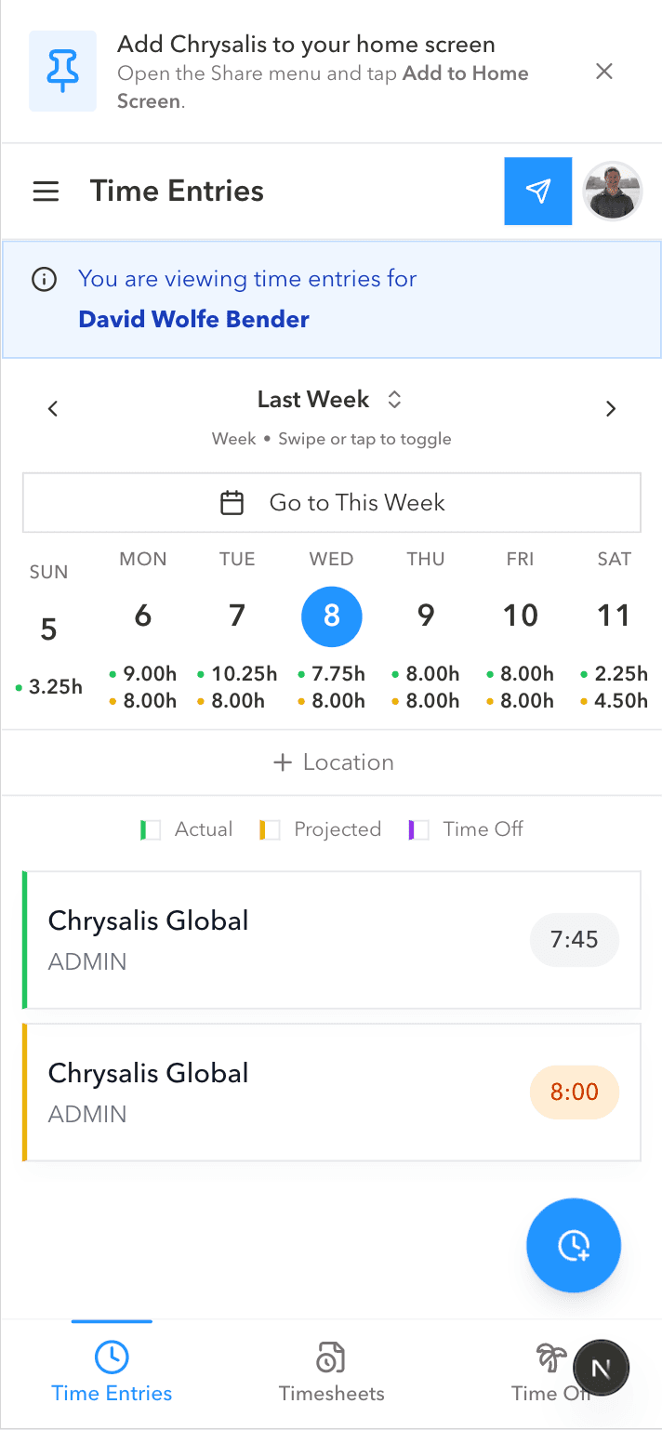This screenshot has width=662, height=1430.
Task: Tap the floating add time entry clock button
Action: (573, 1245)
